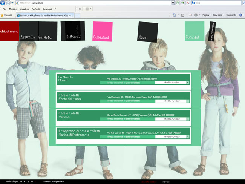Click Fate e Folletti Forte dei Marmi heading

pyautogui.click(x=70, y=97)
